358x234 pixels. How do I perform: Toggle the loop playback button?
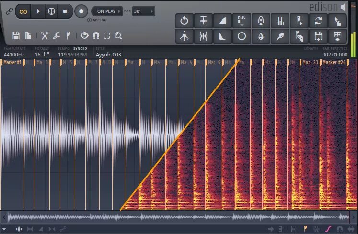pyautogui.click(x=23, y=11)
